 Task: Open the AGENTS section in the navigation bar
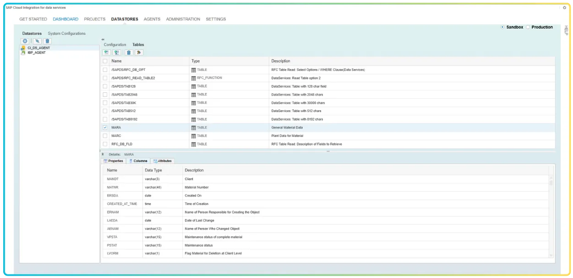pos(152,19)
